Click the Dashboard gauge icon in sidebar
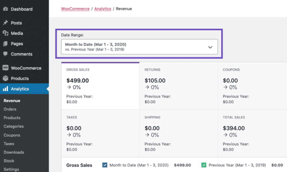The height and width of the screenshot is (172, 287). pos(5,9)
